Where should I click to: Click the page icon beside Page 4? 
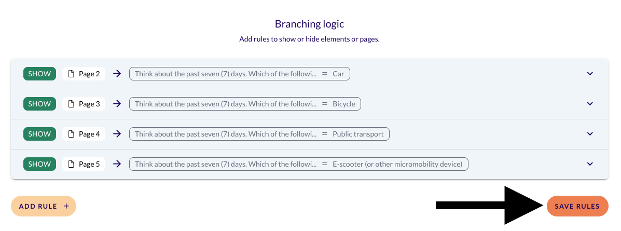pos(72,134)
